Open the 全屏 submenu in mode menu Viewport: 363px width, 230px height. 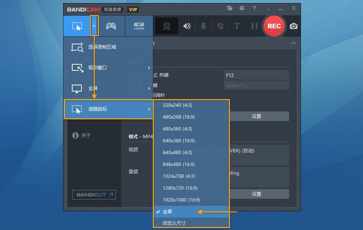click(108, 88)
